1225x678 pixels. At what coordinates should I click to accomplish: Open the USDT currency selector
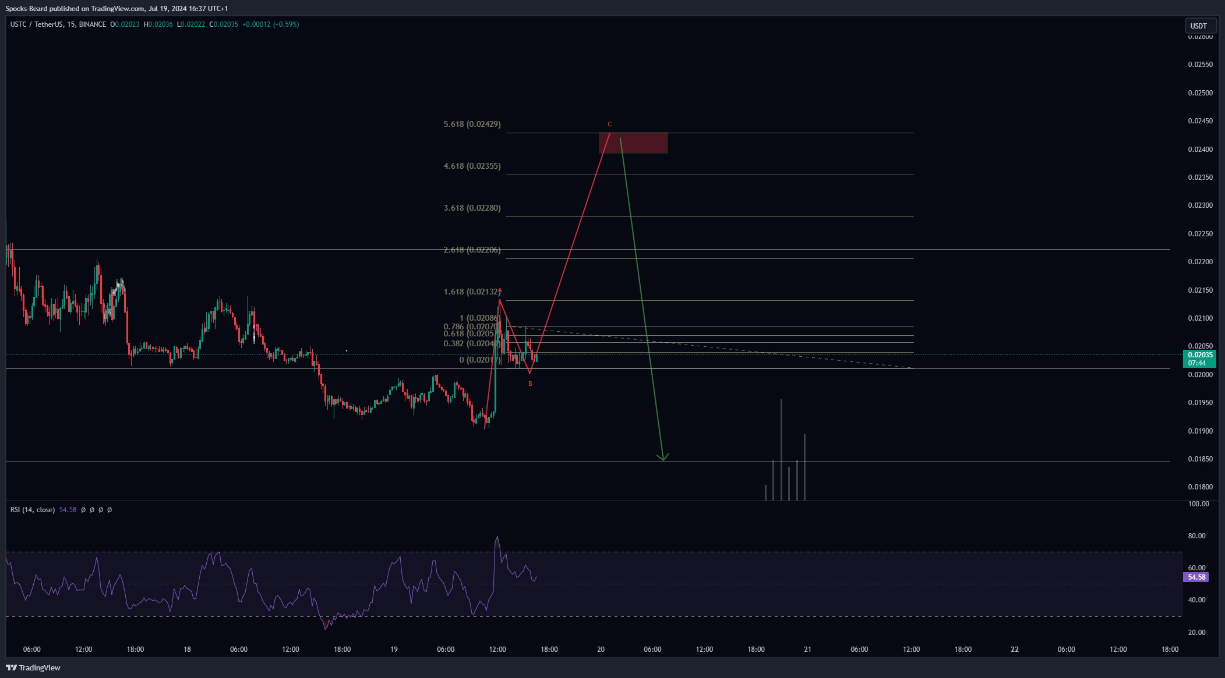tap(1200, 26)
